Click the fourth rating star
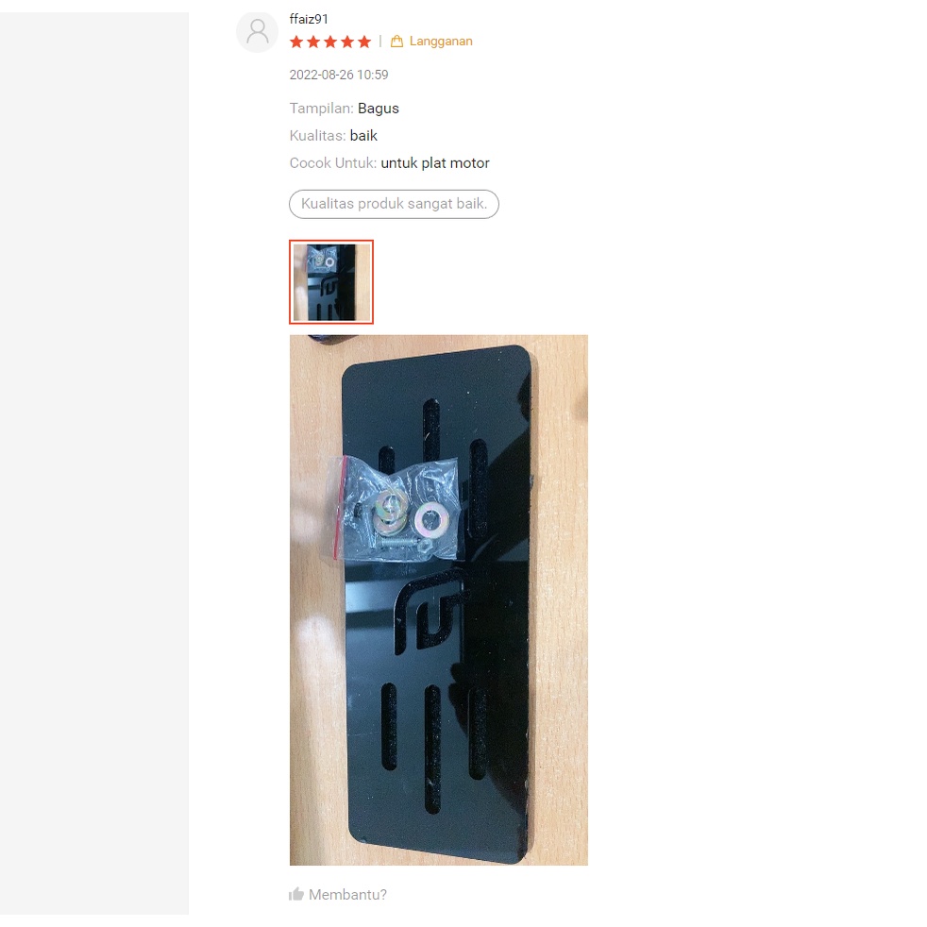This screenshot has height=927, width=927. tap(347, 42)
